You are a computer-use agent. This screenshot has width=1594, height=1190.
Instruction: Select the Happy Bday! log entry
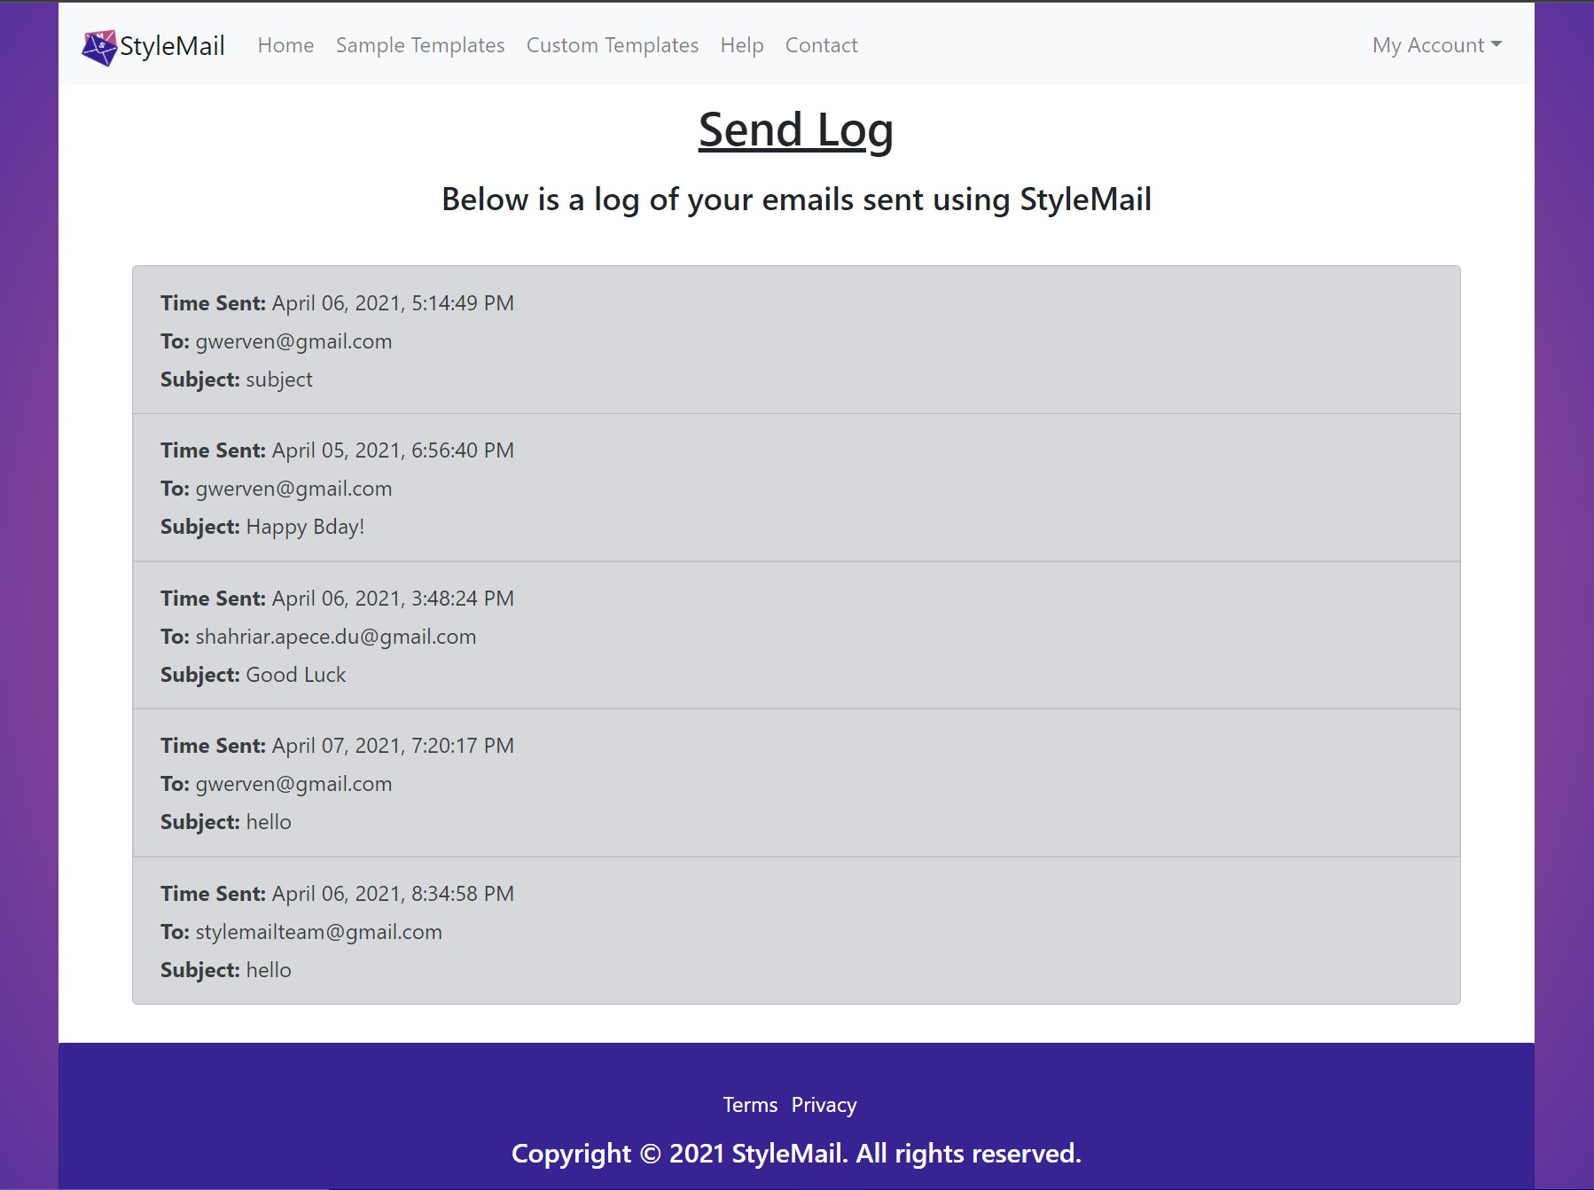pos(796,488)
